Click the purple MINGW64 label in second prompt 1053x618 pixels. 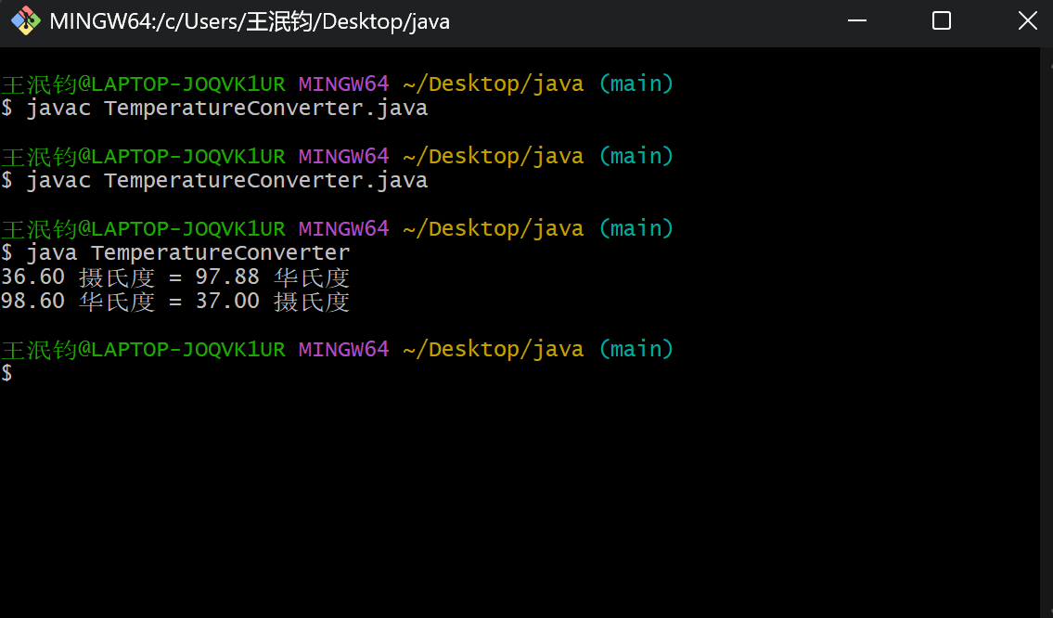342,157
